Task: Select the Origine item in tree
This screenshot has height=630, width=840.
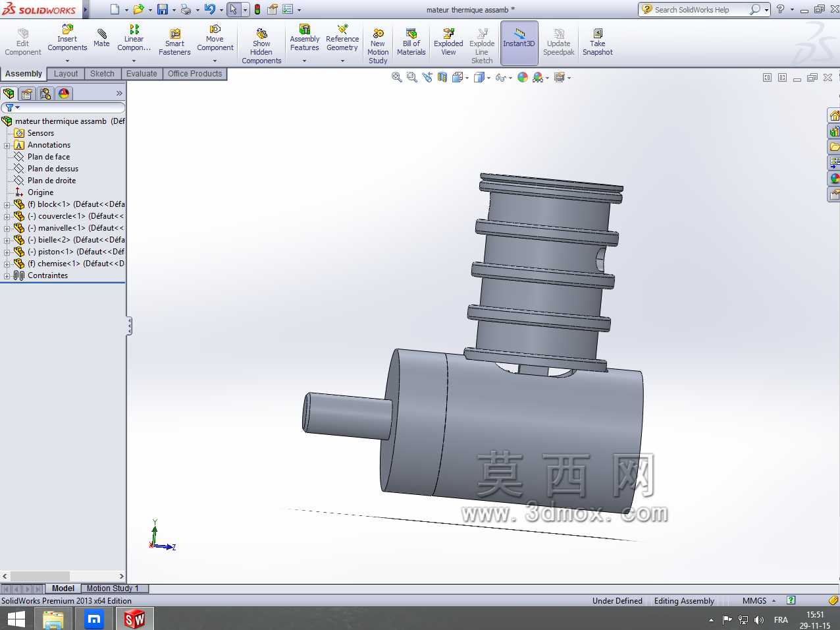Action: pyautogui.click(x=40, y=192)
